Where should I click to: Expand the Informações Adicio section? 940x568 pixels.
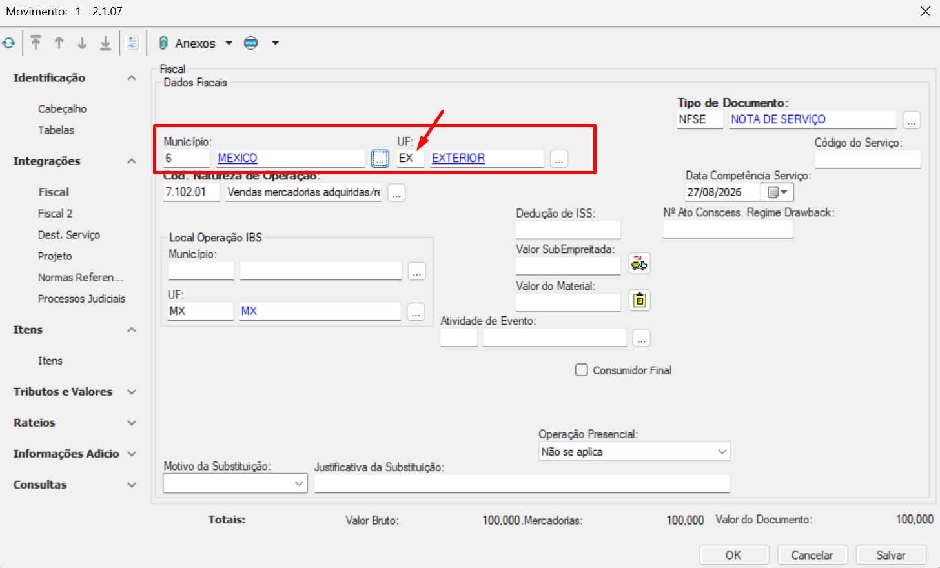tap(132, 454)
